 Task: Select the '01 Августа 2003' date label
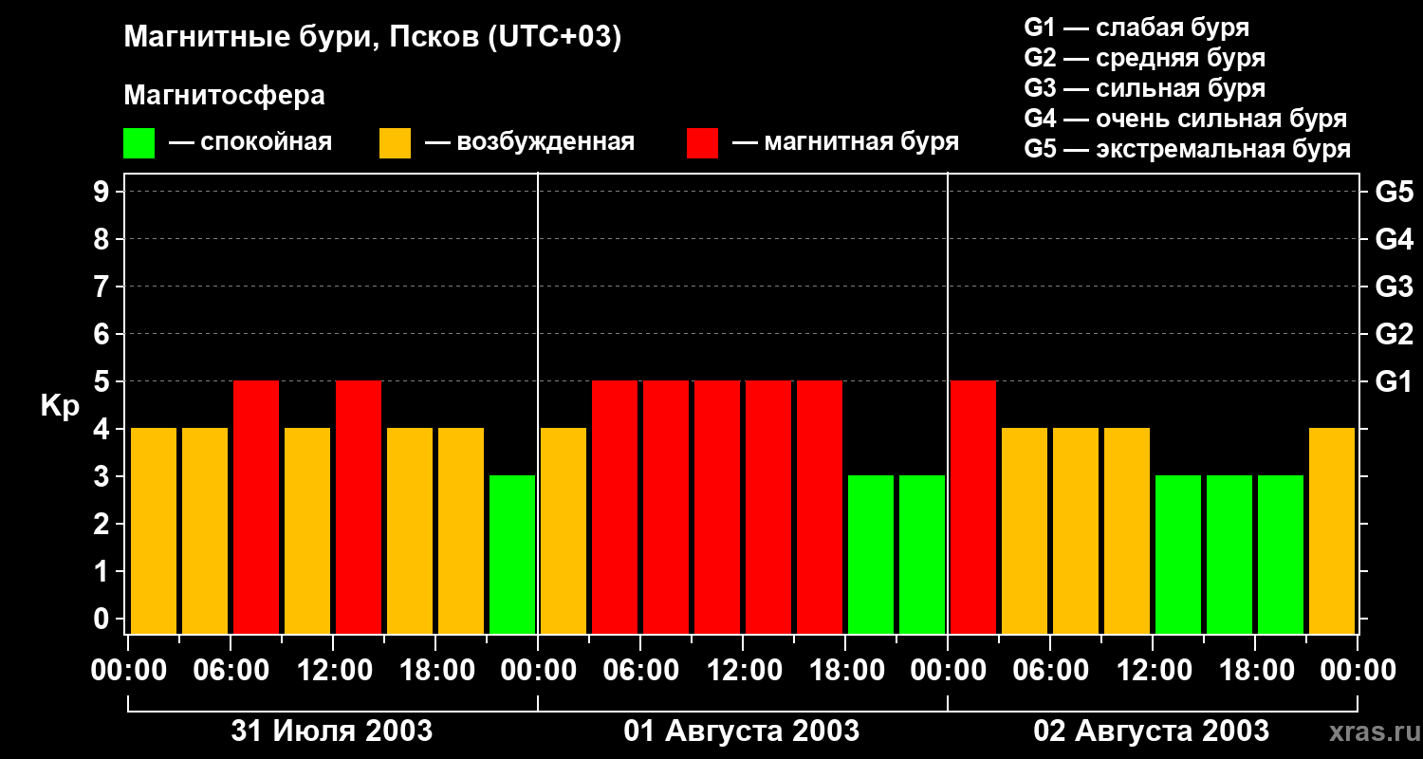pyautogui.click(x=742, y=731)
